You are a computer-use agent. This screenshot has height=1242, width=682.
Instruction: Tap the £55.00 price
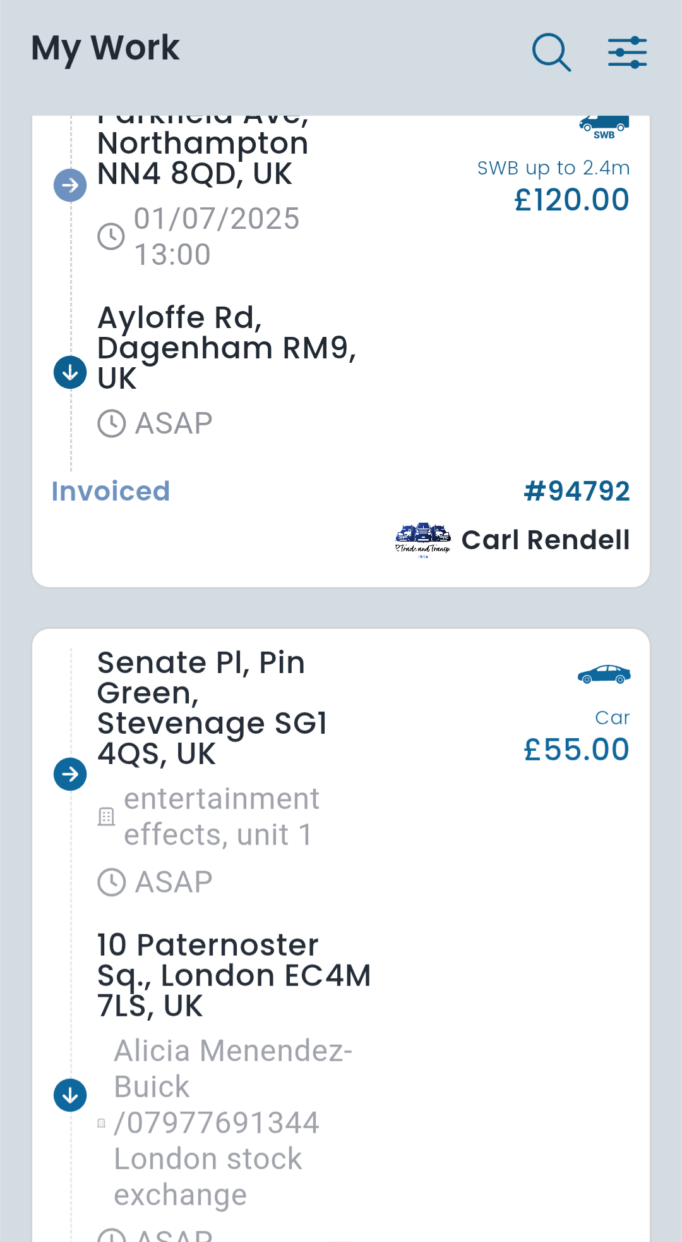(x=576, y=750)
